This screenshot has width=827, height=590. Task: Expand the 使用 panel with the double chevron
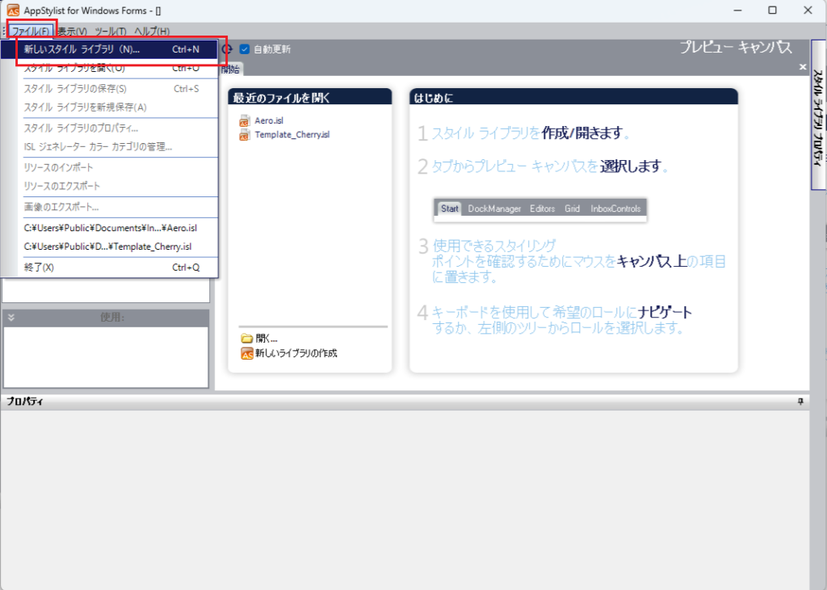11,318
